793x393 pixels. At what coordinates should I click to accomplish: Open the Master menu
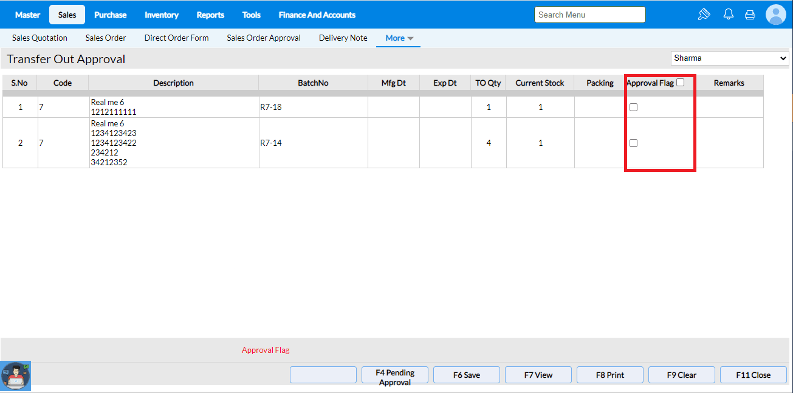tap(27, 15)
